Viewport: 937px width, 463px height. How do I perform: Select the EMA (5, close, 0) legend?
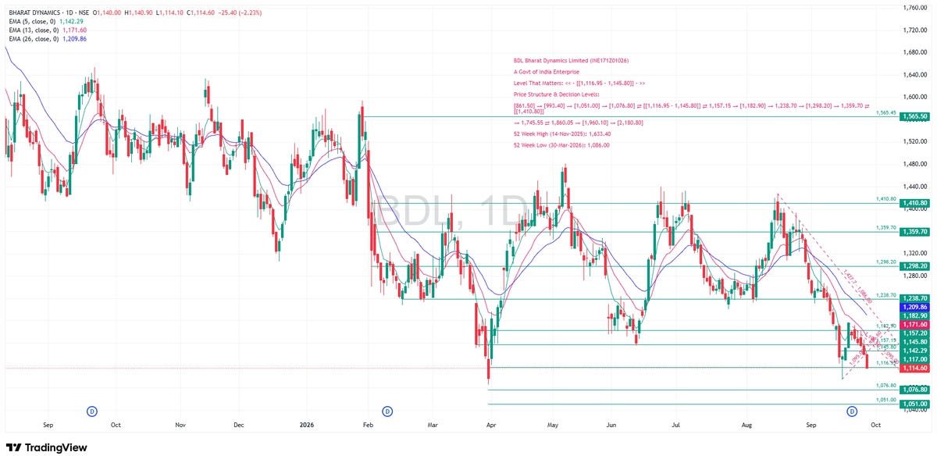[x=32, y=22]
